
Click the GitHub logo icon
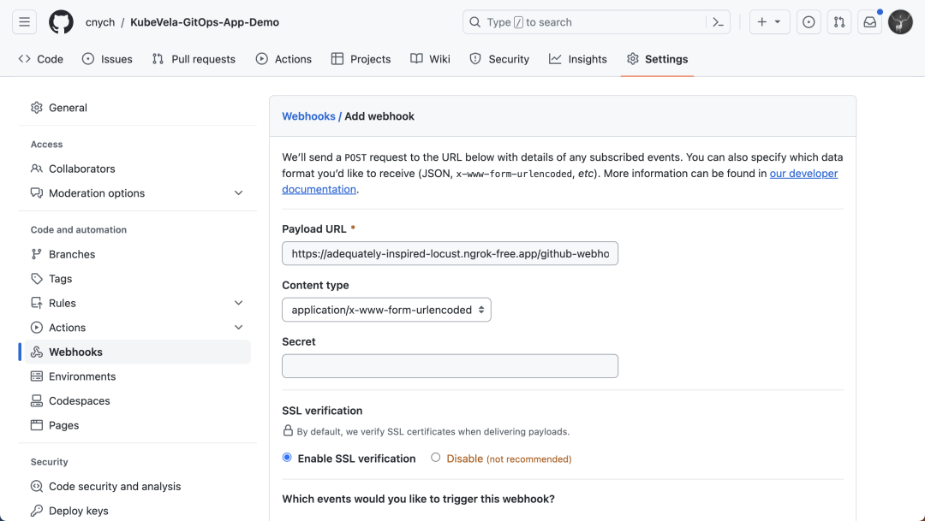coord(61,22)
